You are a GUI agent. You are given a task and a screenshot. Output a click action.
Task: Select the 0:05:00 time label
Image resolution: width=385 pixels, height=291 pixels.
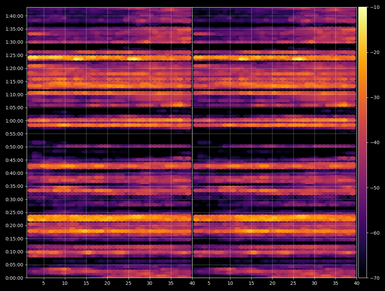click(14, 265)
